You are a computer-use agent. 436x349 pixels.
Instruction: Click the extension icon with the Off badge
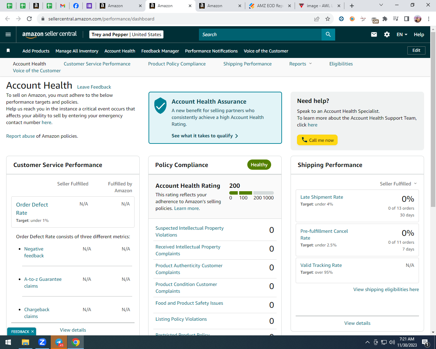point(375,20)
